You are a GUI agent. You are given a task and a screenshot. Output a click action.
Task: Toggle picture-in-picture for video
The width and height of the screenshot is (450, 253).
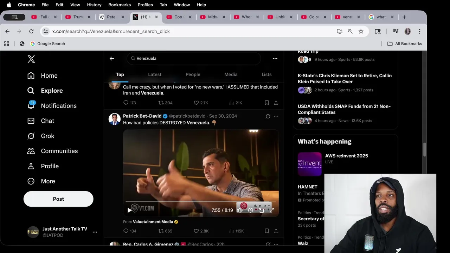[261, 210]
